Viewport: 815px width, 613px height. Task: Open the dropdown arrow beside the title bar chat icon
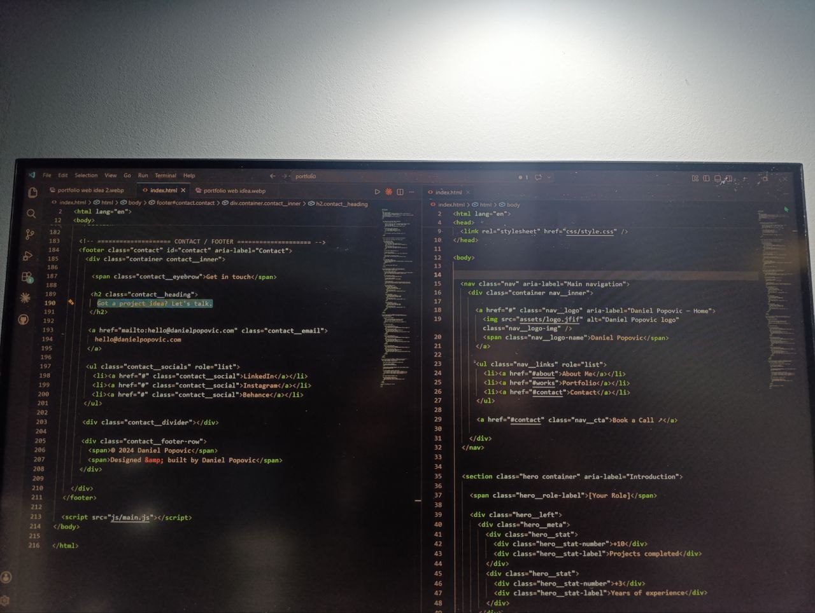click(x=549, y=177)
